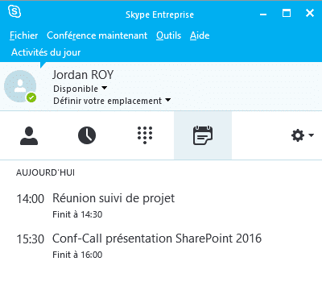Open the dial pad icon
Viewport: 322px width, 307px height.
(145, 135)
